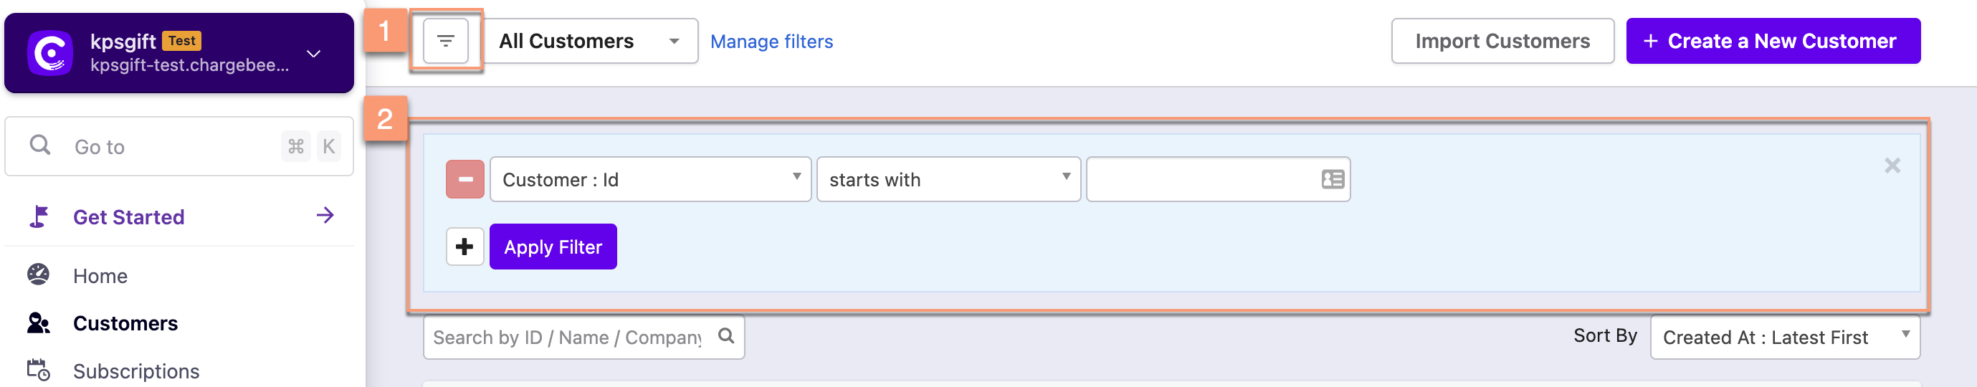Click the Search by ID / Name field
Image resolution: width=1977 pixels, height=387 pixels.
[568, 337]
